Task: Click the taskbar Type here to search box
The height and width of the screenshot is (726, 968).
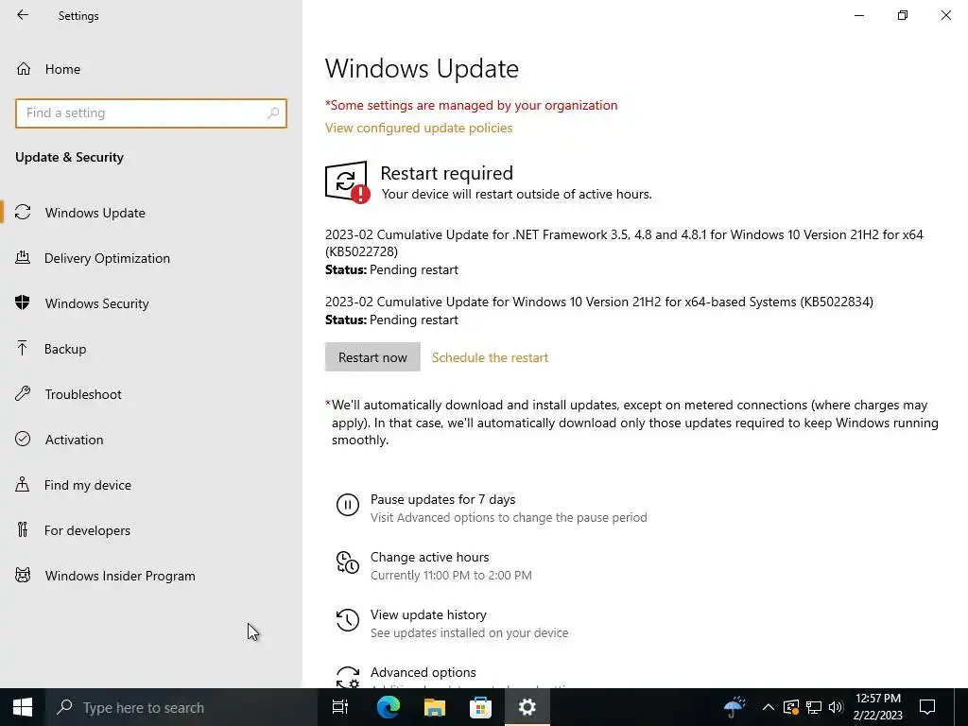Action: tap(181, 707)
